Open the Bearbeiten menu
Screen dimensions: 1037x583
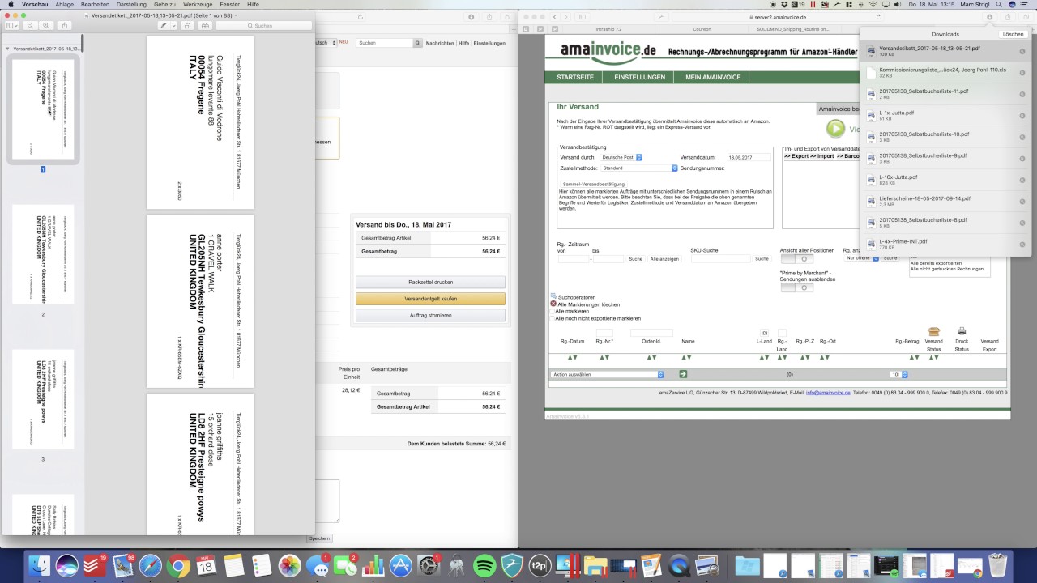pyautogui.click(x=95, y=4)
